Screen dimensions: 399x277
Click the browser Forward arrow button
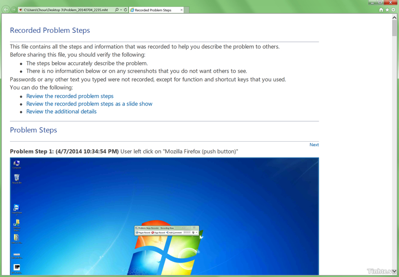pyautogui.click(x=13, y=10)
